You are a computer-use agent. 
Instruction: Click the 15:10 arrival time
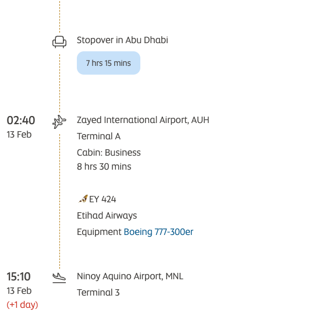tap(19, 276)
